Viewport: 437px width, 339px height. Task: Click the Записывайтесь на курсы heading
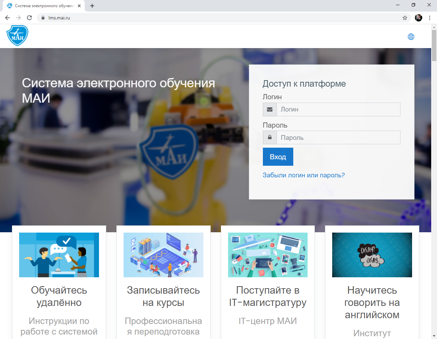coord(164,296)
